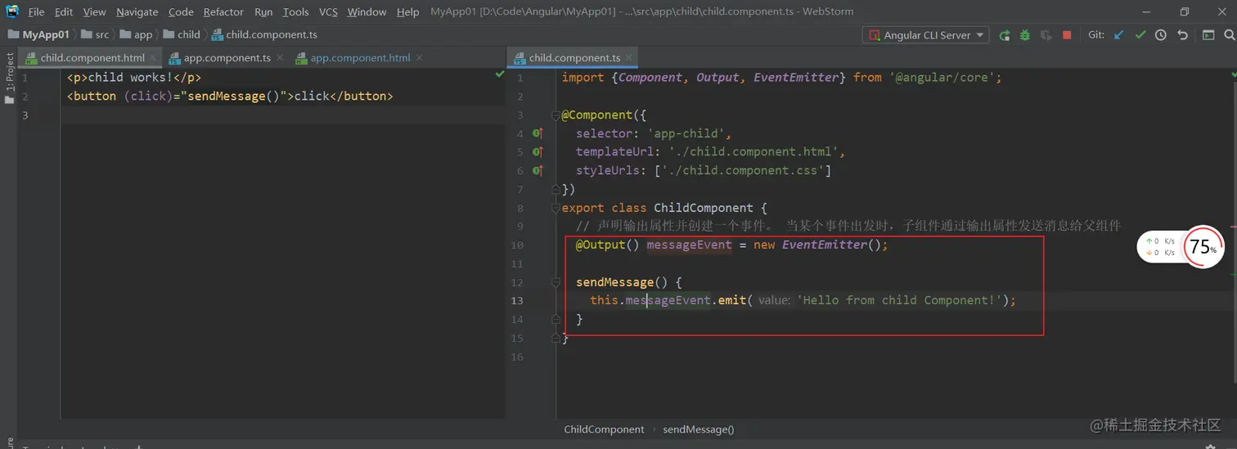1237x449 pixels.
Task: Open the run anything terminal-window icon
Action: click(1208, 35)
